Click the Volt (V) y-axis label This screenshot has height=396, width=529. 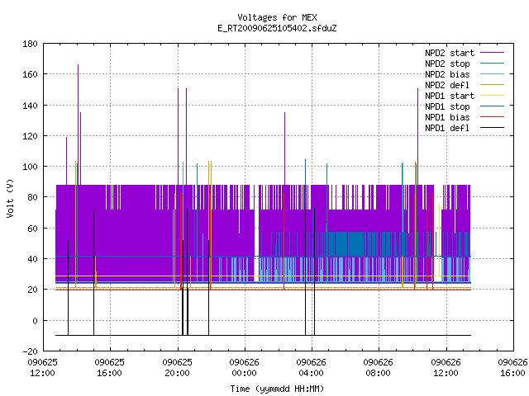pos(10,198)
